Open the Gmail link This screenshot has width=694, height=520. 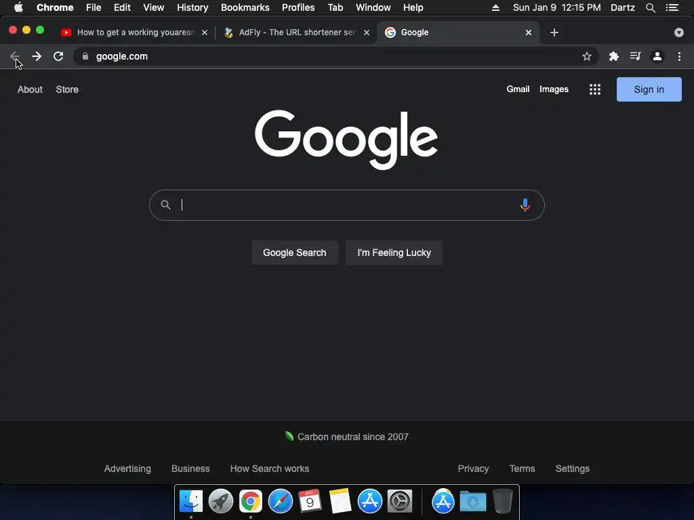518,89
